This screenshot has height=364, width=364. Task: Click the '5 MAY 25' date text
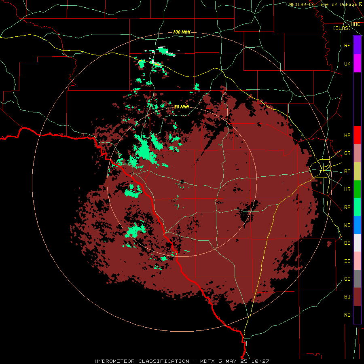point(233,361)
